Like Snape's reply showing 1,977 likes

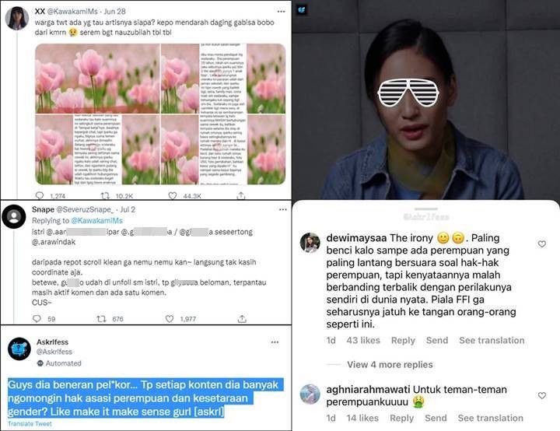tap(170, 318)
